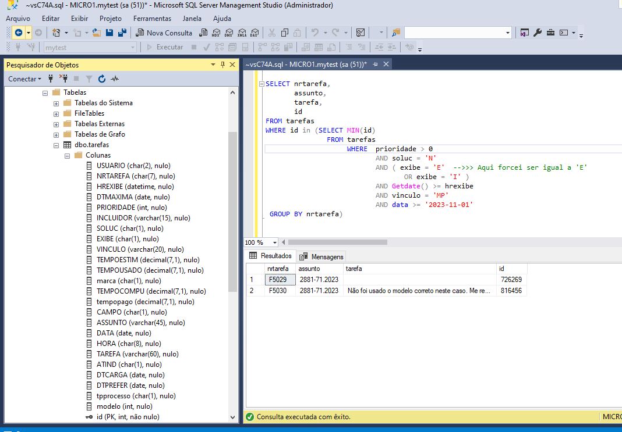This screenshot has height=432, width=622.
Task: Open the Conectar dropdown
Action: [x=24, y=78]
